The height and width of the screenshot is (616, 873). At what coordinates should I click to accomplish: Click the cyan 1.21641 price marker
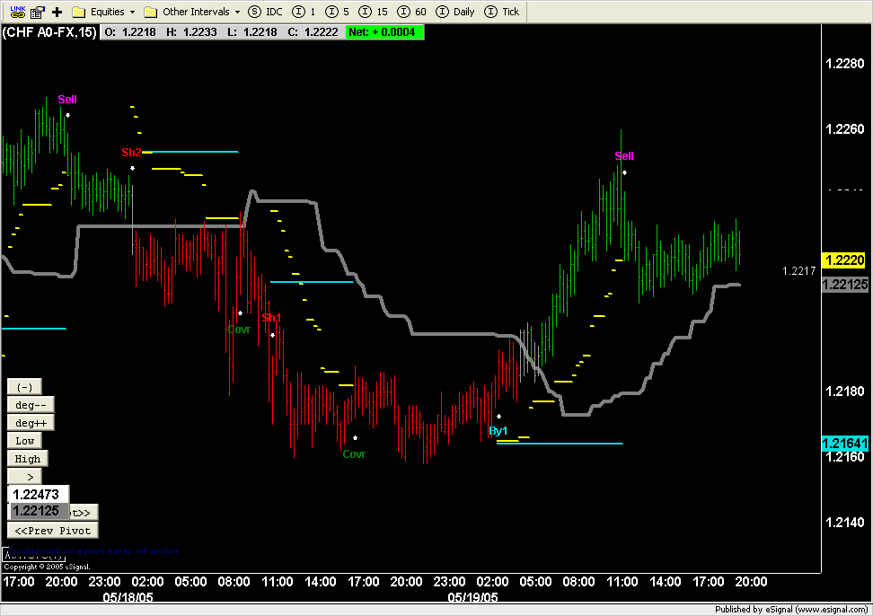point(844,444)
